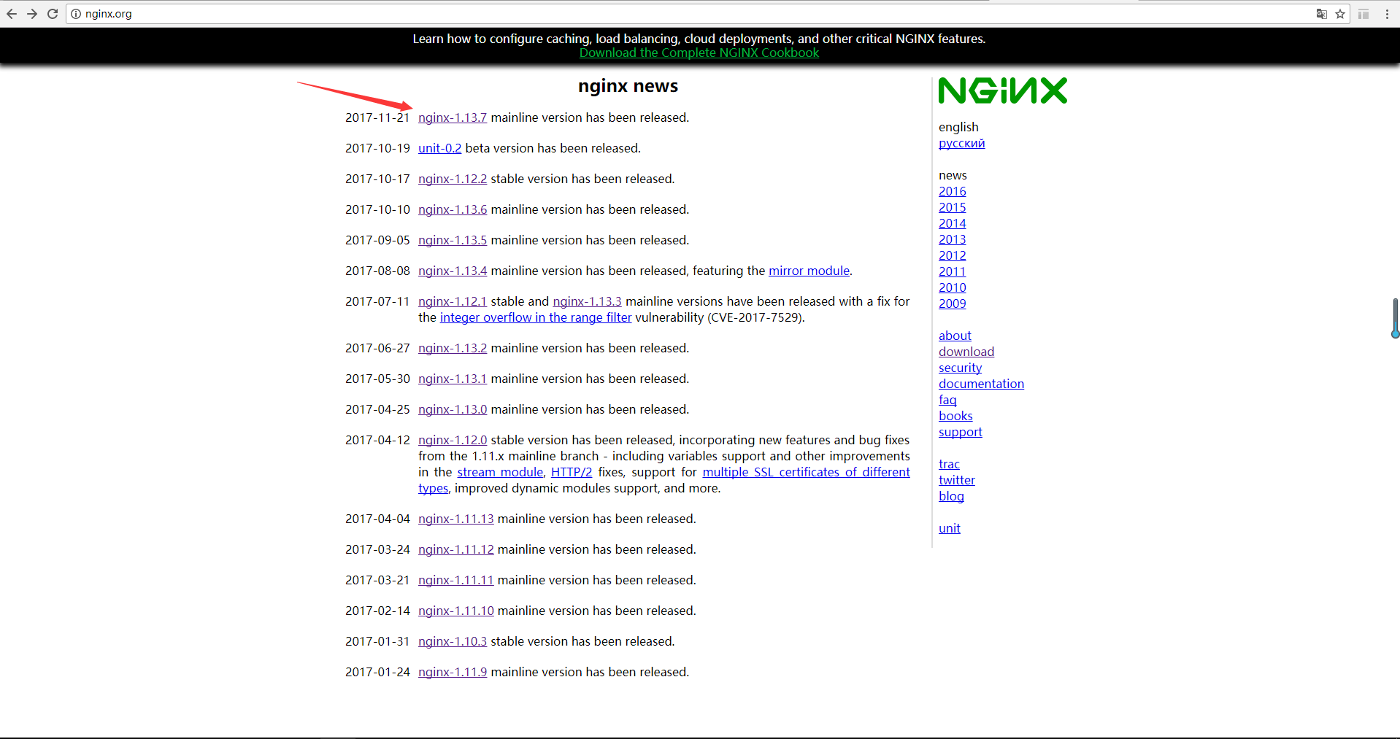Click the translate page icon in address bar
The width and height of the screenshot is (1400, 739).
tap(1322, 14)
